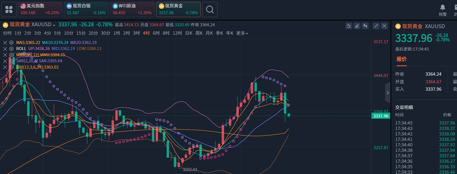Click trade row at 17:34:45
This screenshot has width=457, height=174.
(x=425, y=123)
